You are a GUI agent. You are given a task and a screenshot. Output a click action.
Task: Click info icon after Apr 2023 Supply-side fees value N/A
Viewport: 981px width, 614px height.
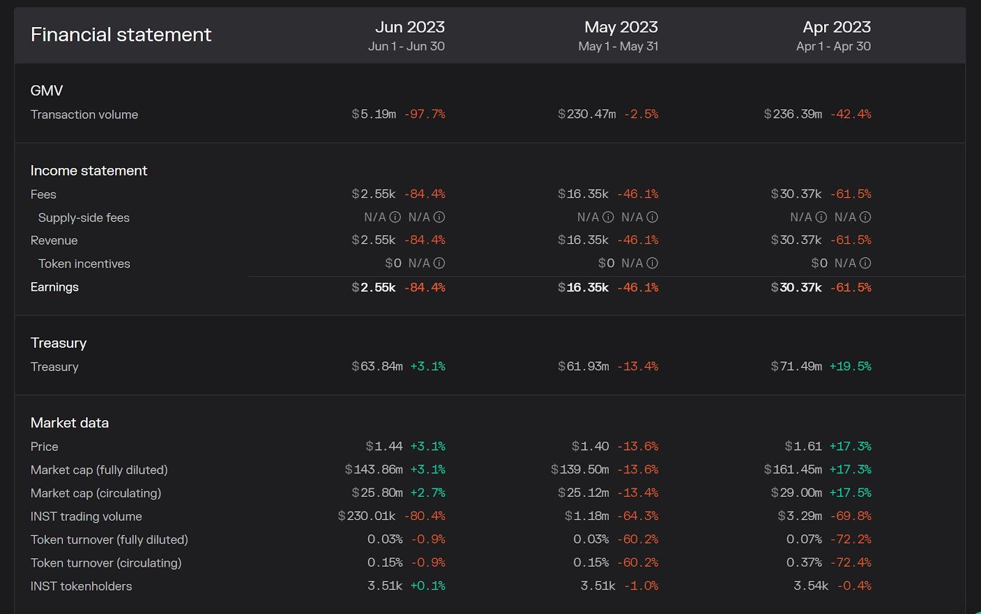pos(821,217)
